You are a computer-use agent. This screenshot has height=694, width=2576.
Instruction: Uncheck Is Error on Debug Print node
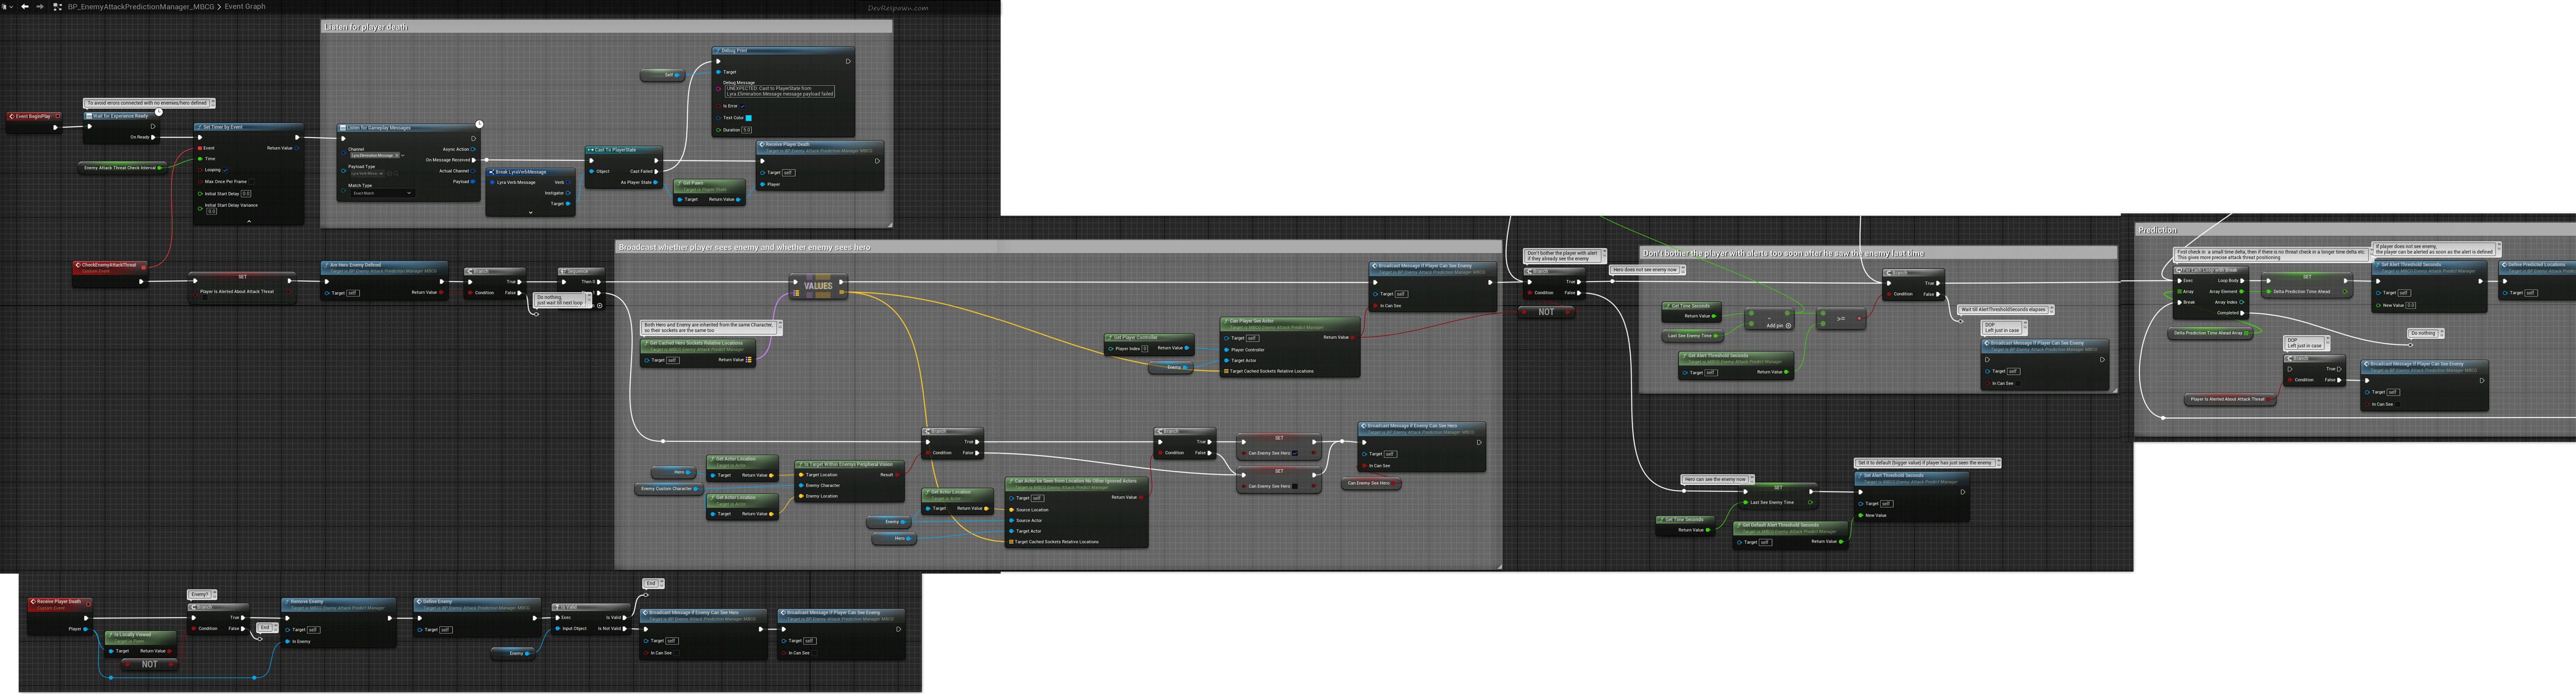coord(743,106)
